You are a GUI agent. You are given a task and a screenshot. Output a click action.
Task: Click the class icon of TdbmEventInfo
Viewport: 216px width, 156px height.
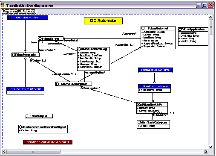tap(14, 55)
